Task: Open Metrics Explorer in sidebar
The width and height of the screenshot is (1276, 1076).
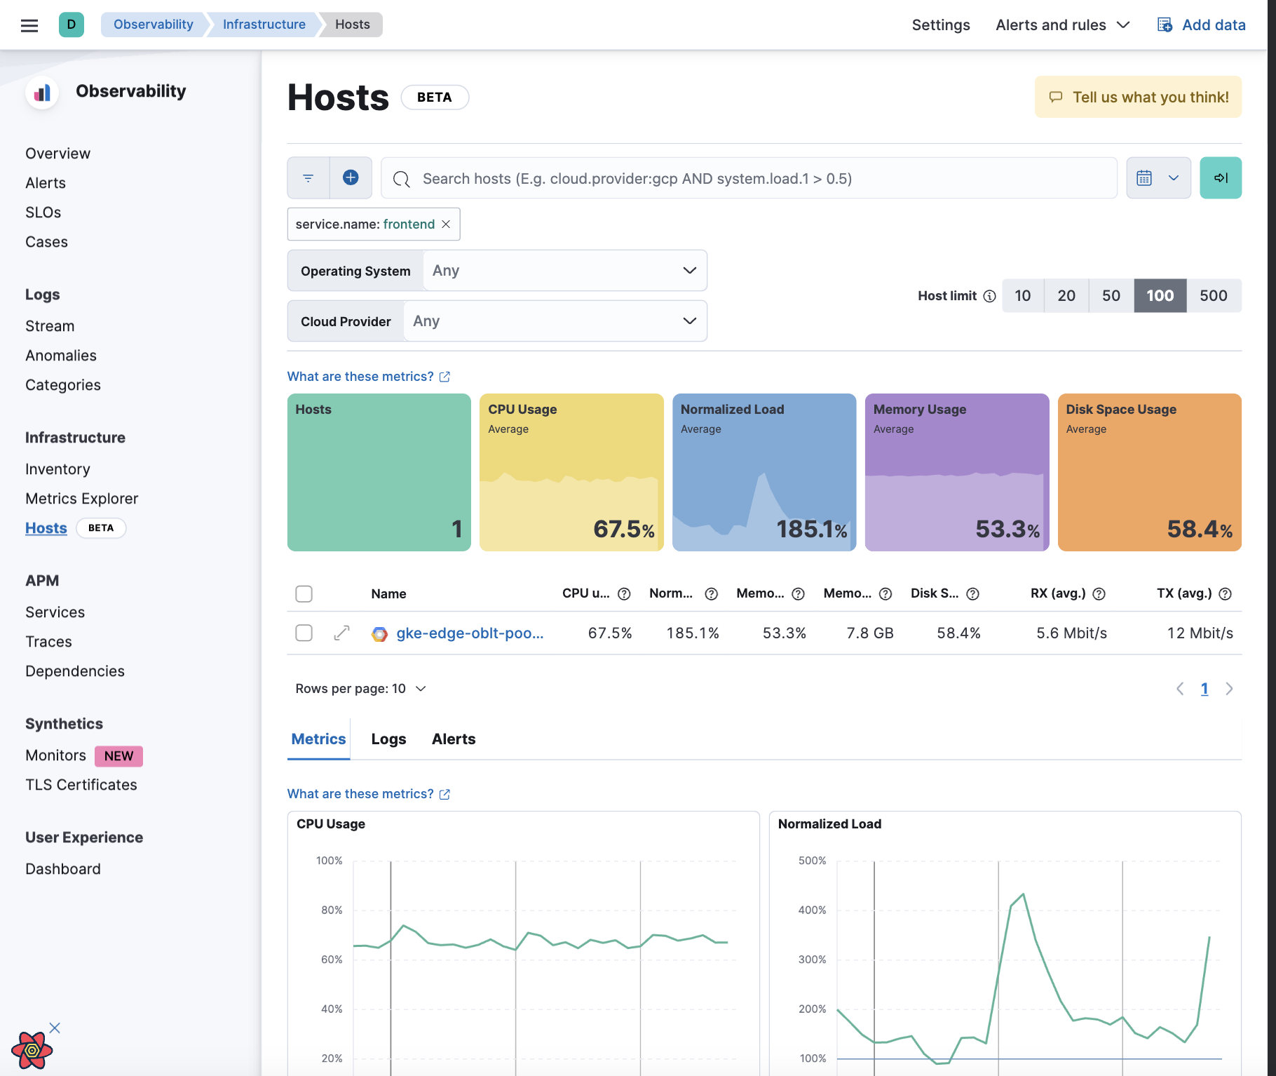Action: point(82,499)
